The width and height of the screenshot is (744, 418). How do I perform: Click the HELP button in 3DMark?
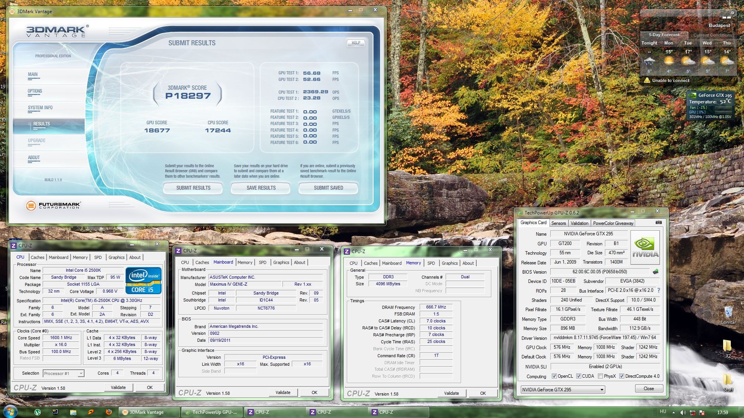click(356, 43)
